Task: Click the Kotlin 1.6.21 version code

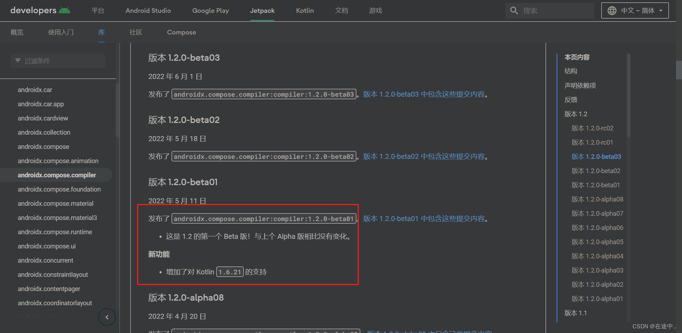Action: [x=230, y=272]
